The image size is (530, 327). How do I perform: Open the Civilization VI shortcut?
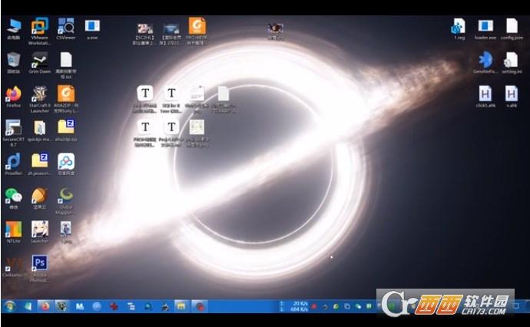click(x=14, y=266)
